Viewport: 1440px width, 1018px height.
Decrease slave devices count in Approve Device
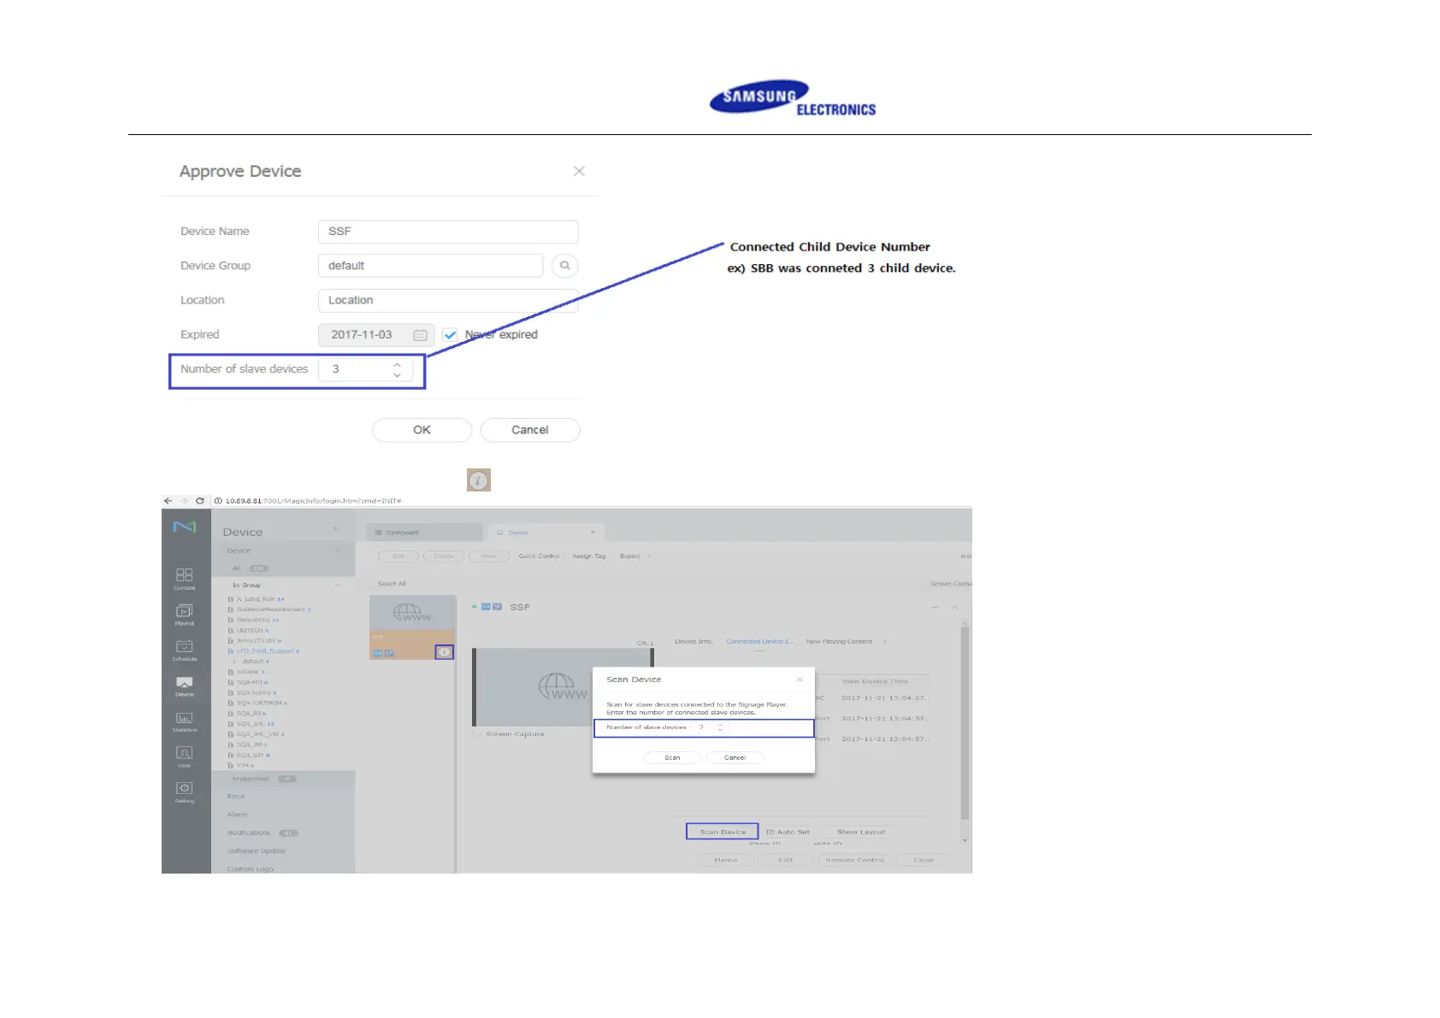[x=397, y=374]
